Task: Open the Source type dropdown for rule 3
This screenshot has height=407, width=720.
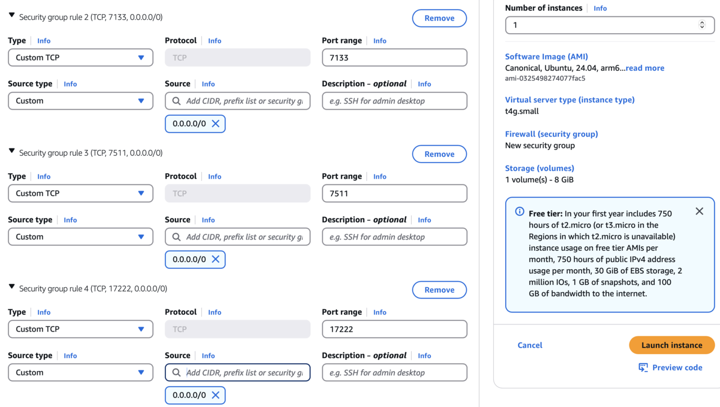Action: point(80,237)
